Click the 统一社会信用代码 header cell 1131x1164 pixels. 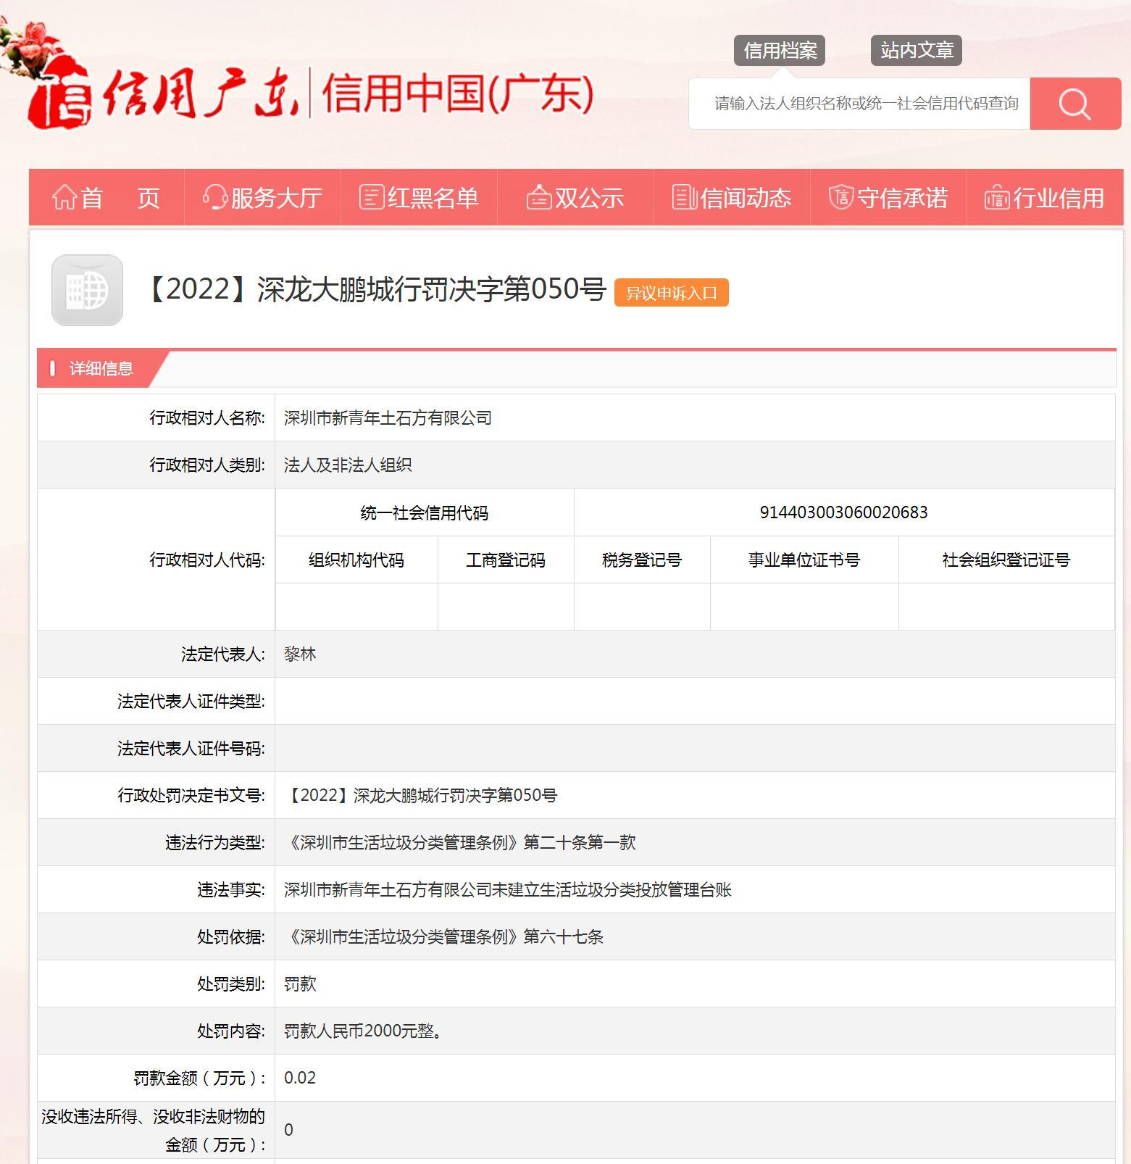pos(425,513)
